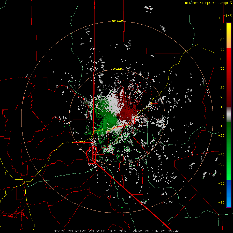233x233 pixels.
Task: Select the positive 30 scale value
Action: coord(222,88)
